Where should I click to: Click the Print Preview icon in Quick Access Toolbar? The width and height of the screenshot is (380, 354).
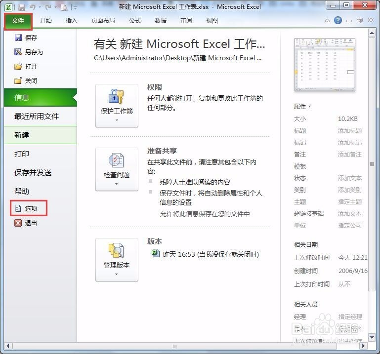[64, 8]
